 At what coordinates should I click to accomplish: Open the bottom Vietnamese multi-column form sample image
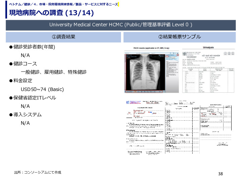pos(179,127)
